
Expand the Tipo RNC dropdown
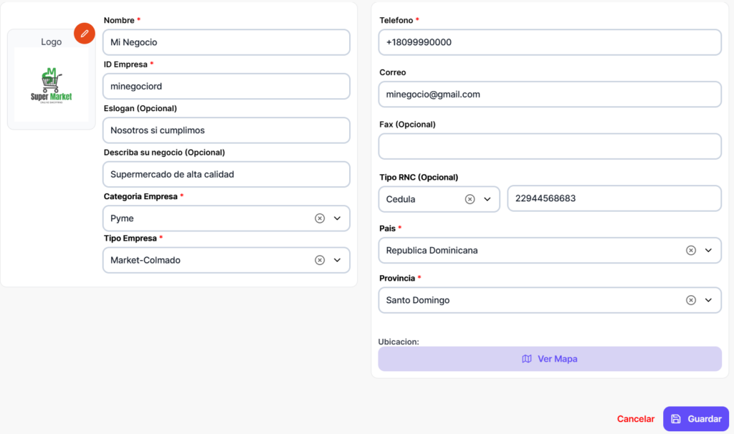tap(487, 199)
